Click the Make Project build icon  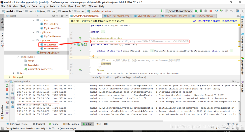click(163, 11)
